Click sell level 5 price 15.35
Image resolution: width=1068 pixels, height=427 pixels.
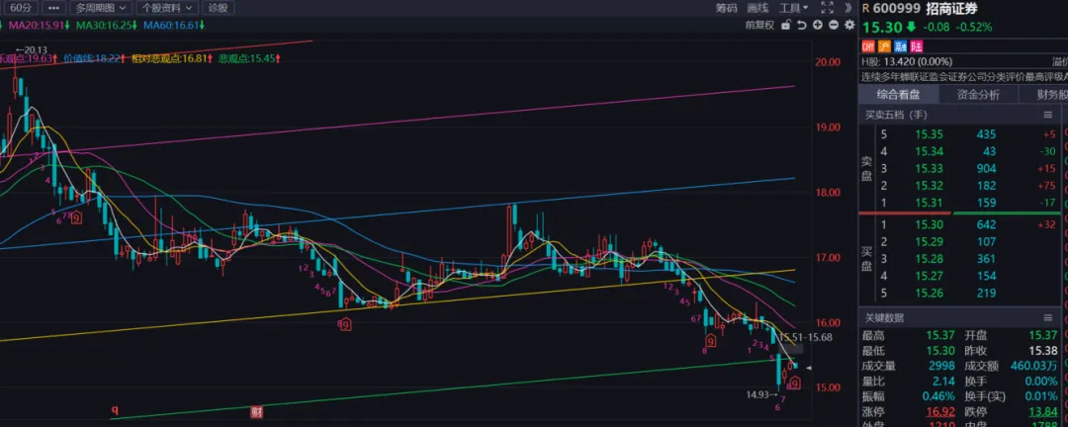[x=928, y=134]
